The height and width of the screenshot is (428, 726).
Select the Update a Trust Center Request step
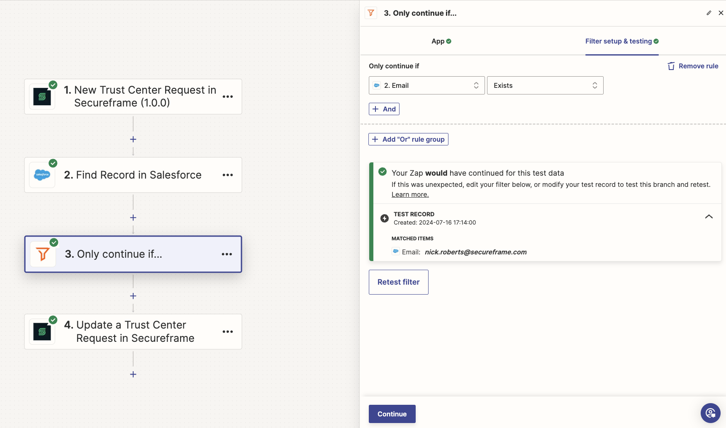click(x=133, y=331)
